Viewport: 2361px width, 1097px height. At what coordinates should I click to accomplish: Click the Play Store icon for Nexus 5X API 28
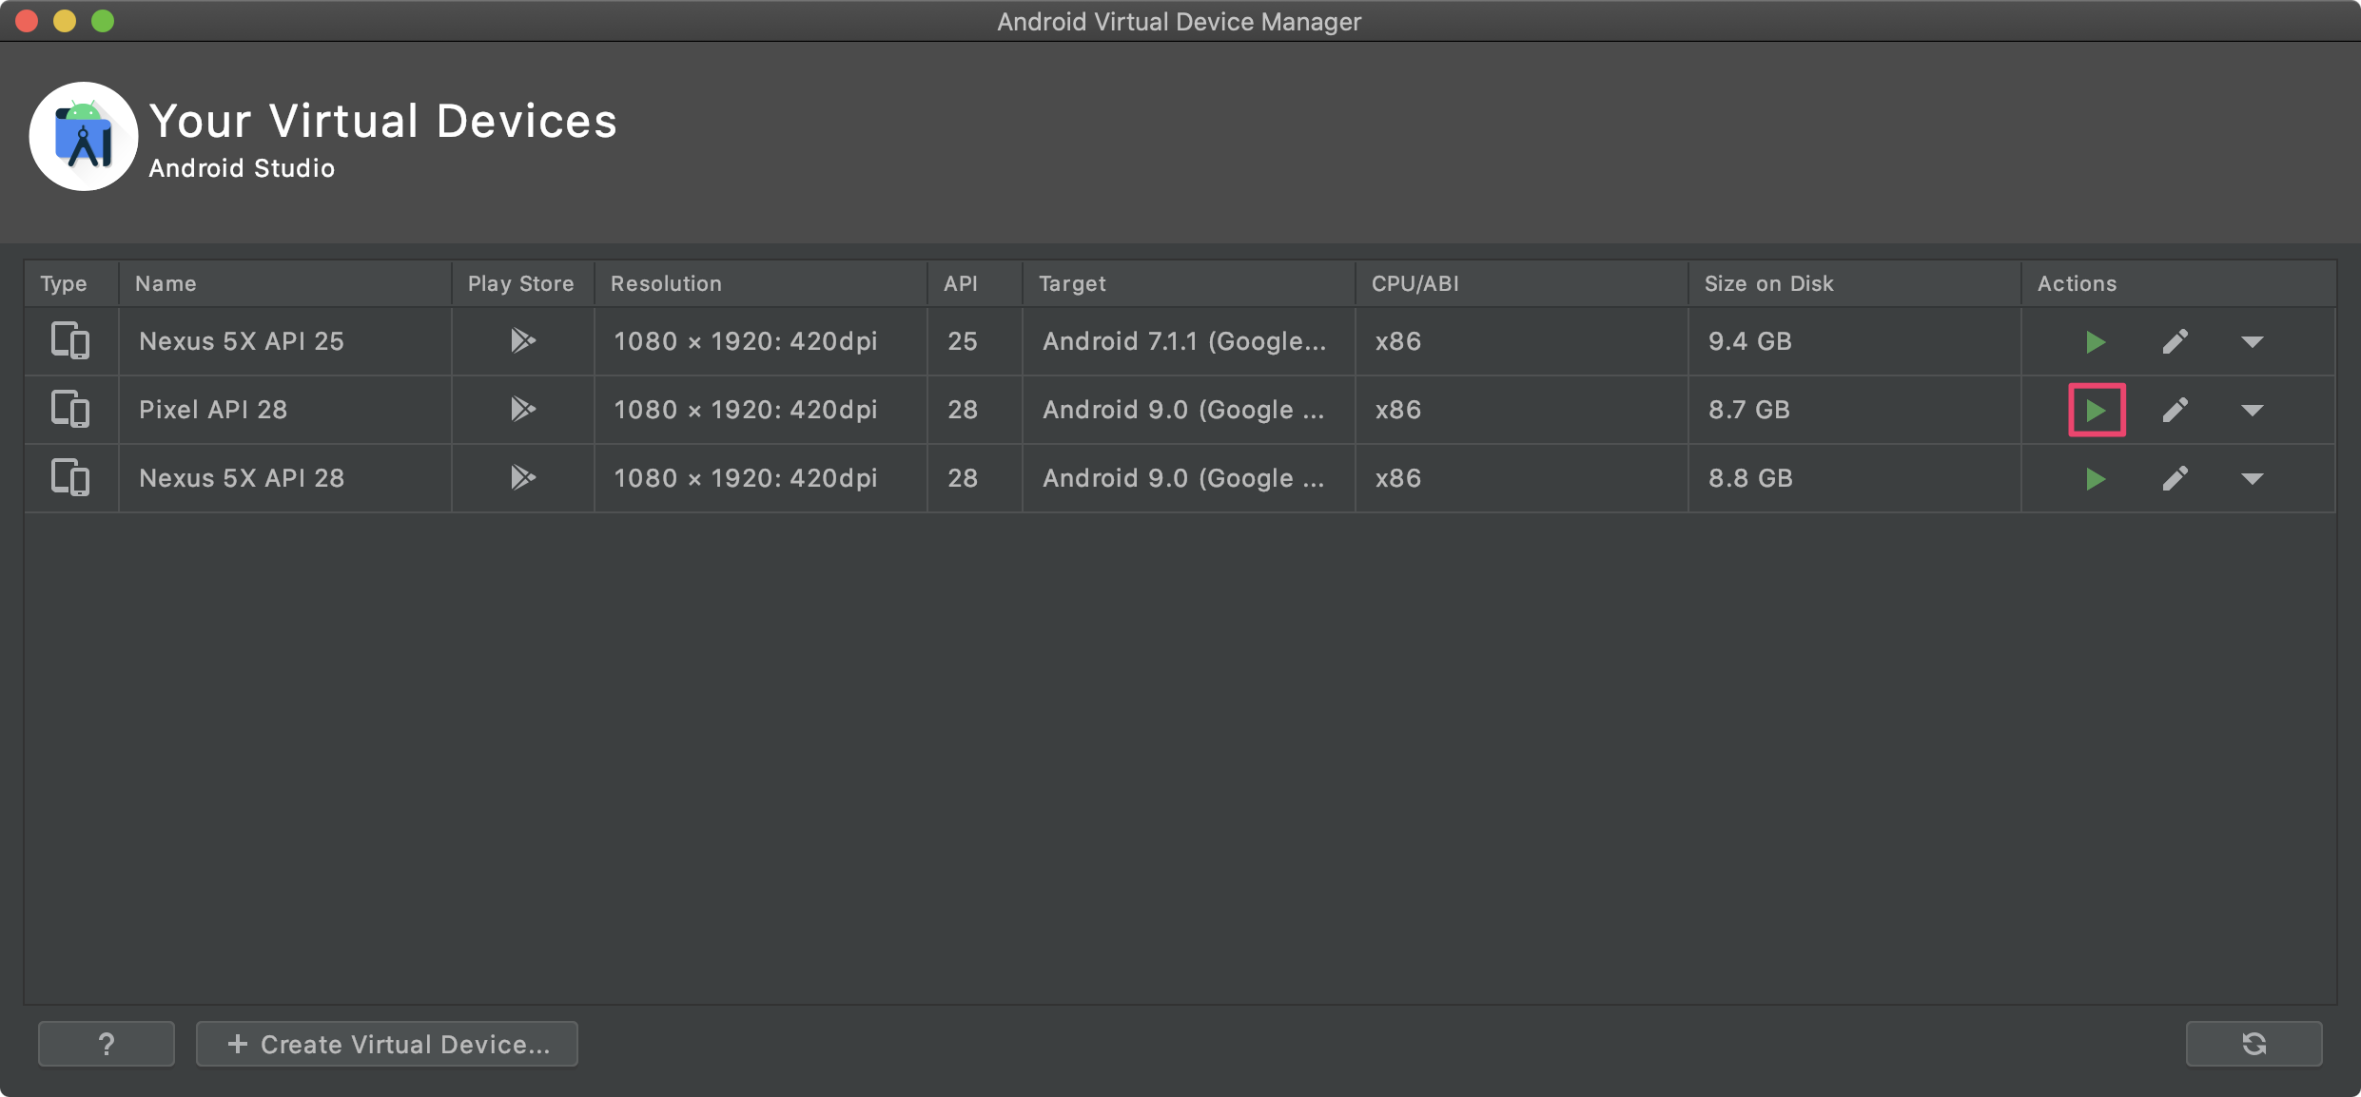tap(523, 477)
